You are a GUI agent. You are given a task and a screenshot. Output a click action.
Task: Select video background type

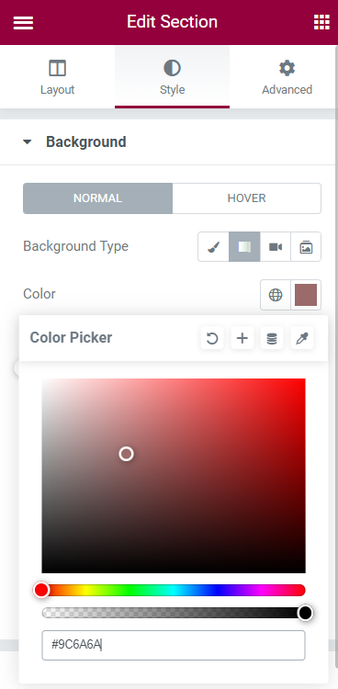pos(276,246)
